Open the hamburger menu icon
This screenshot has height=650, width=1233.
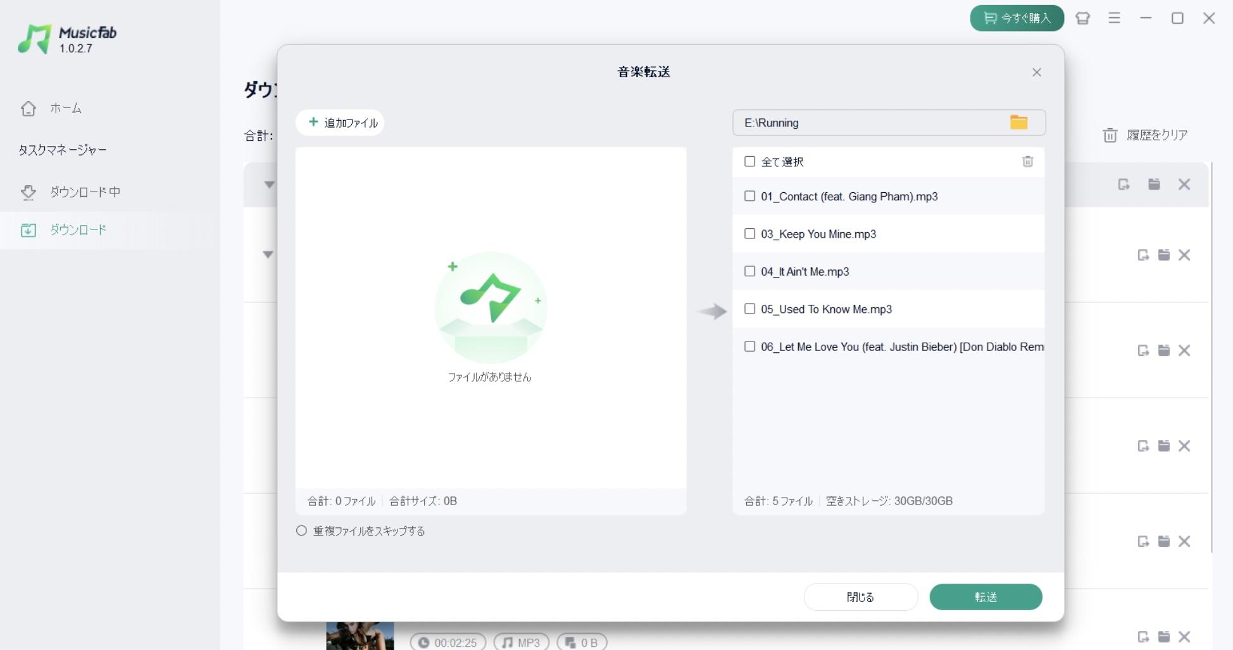point(1115,18)
